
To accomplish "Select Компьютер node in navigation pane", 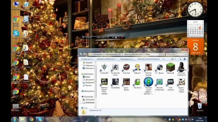I will pos(87,97).
